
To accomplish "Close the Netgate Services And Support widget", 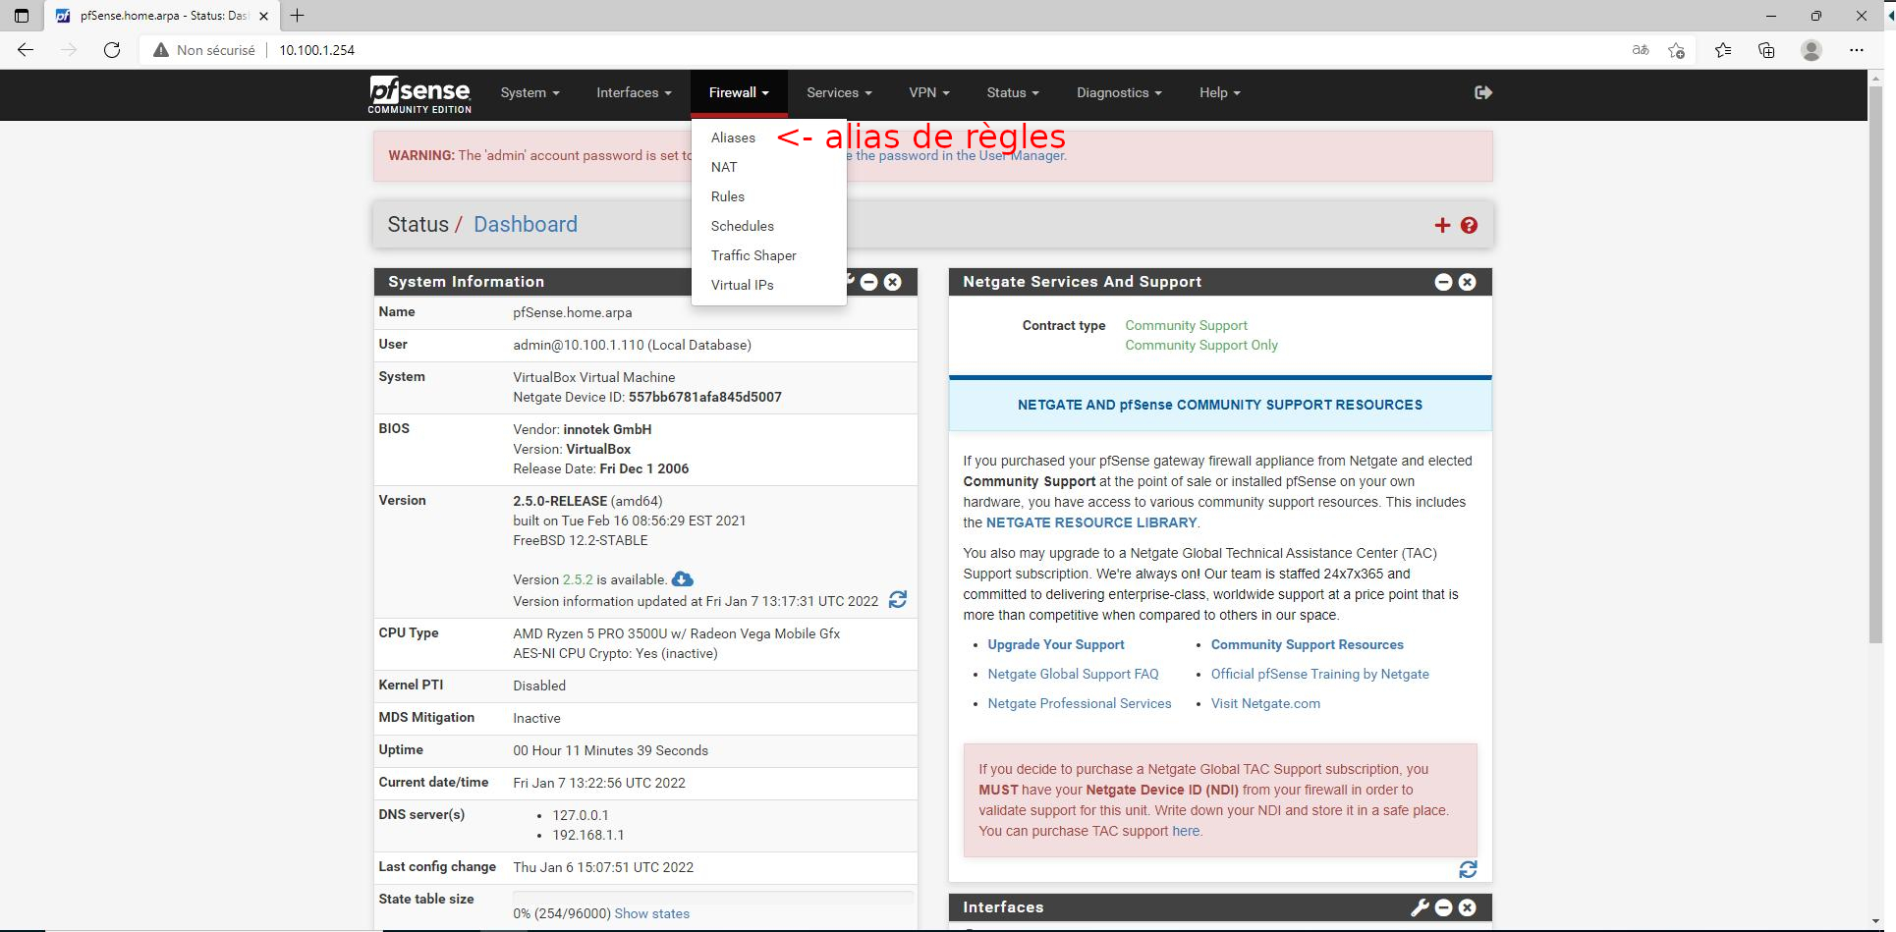I will point(1467,282).
